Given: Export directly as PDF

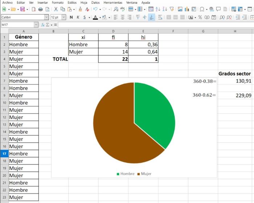Looking at the screenshot, I should pos(34,9).
